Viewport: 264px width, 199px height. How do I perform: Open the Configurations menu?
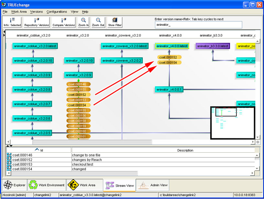click(x=57, y=12)
